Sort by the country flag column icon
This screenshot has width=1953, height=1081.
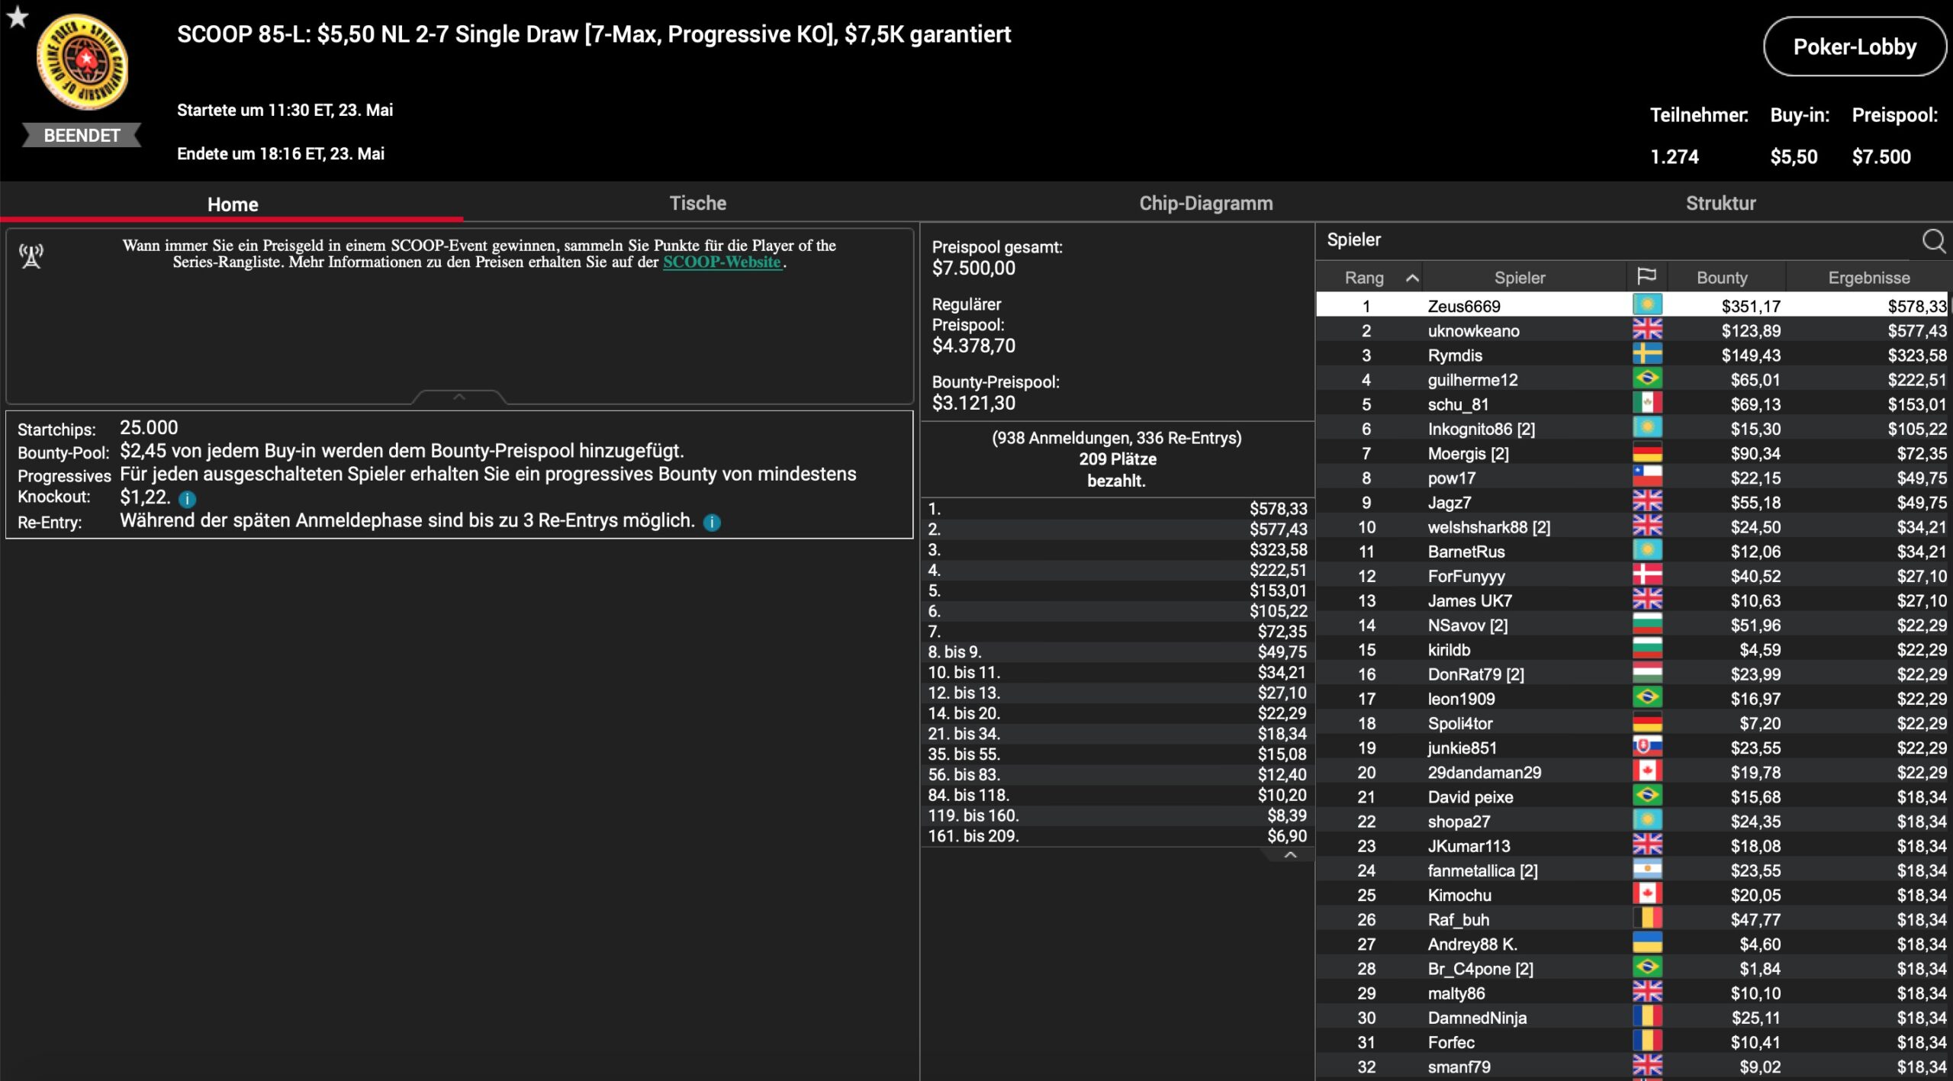(x=1646, y=277)
